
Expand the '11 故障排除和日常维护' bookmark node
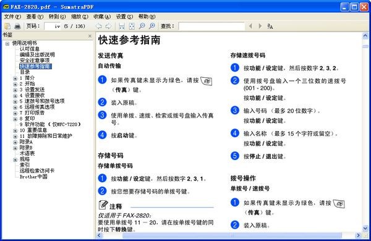(15, 137)
